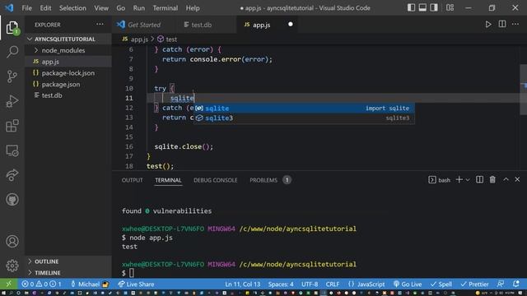
Task: Open the Search view icon
Action: point(12,52)
